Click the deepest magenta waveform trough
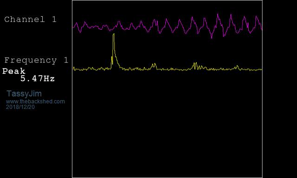297x178 pixels. pyautogui.click(x=212, y=38)
